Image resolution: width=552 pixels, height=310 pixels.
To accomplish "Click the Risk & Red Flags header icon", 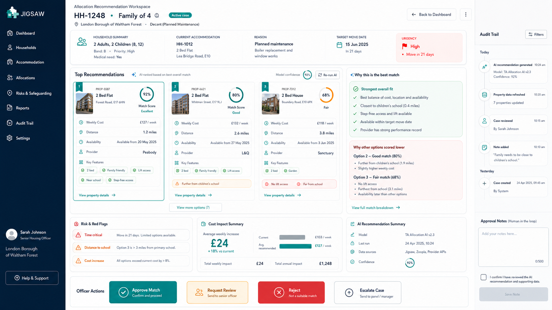I will (x=76, y=224).
